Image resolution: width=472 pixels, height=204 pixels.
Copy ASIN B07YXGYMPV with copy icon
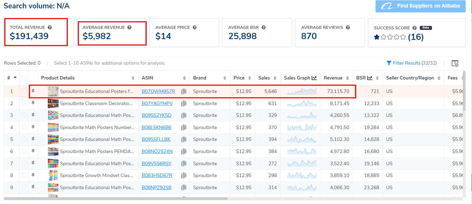[184, 103]
